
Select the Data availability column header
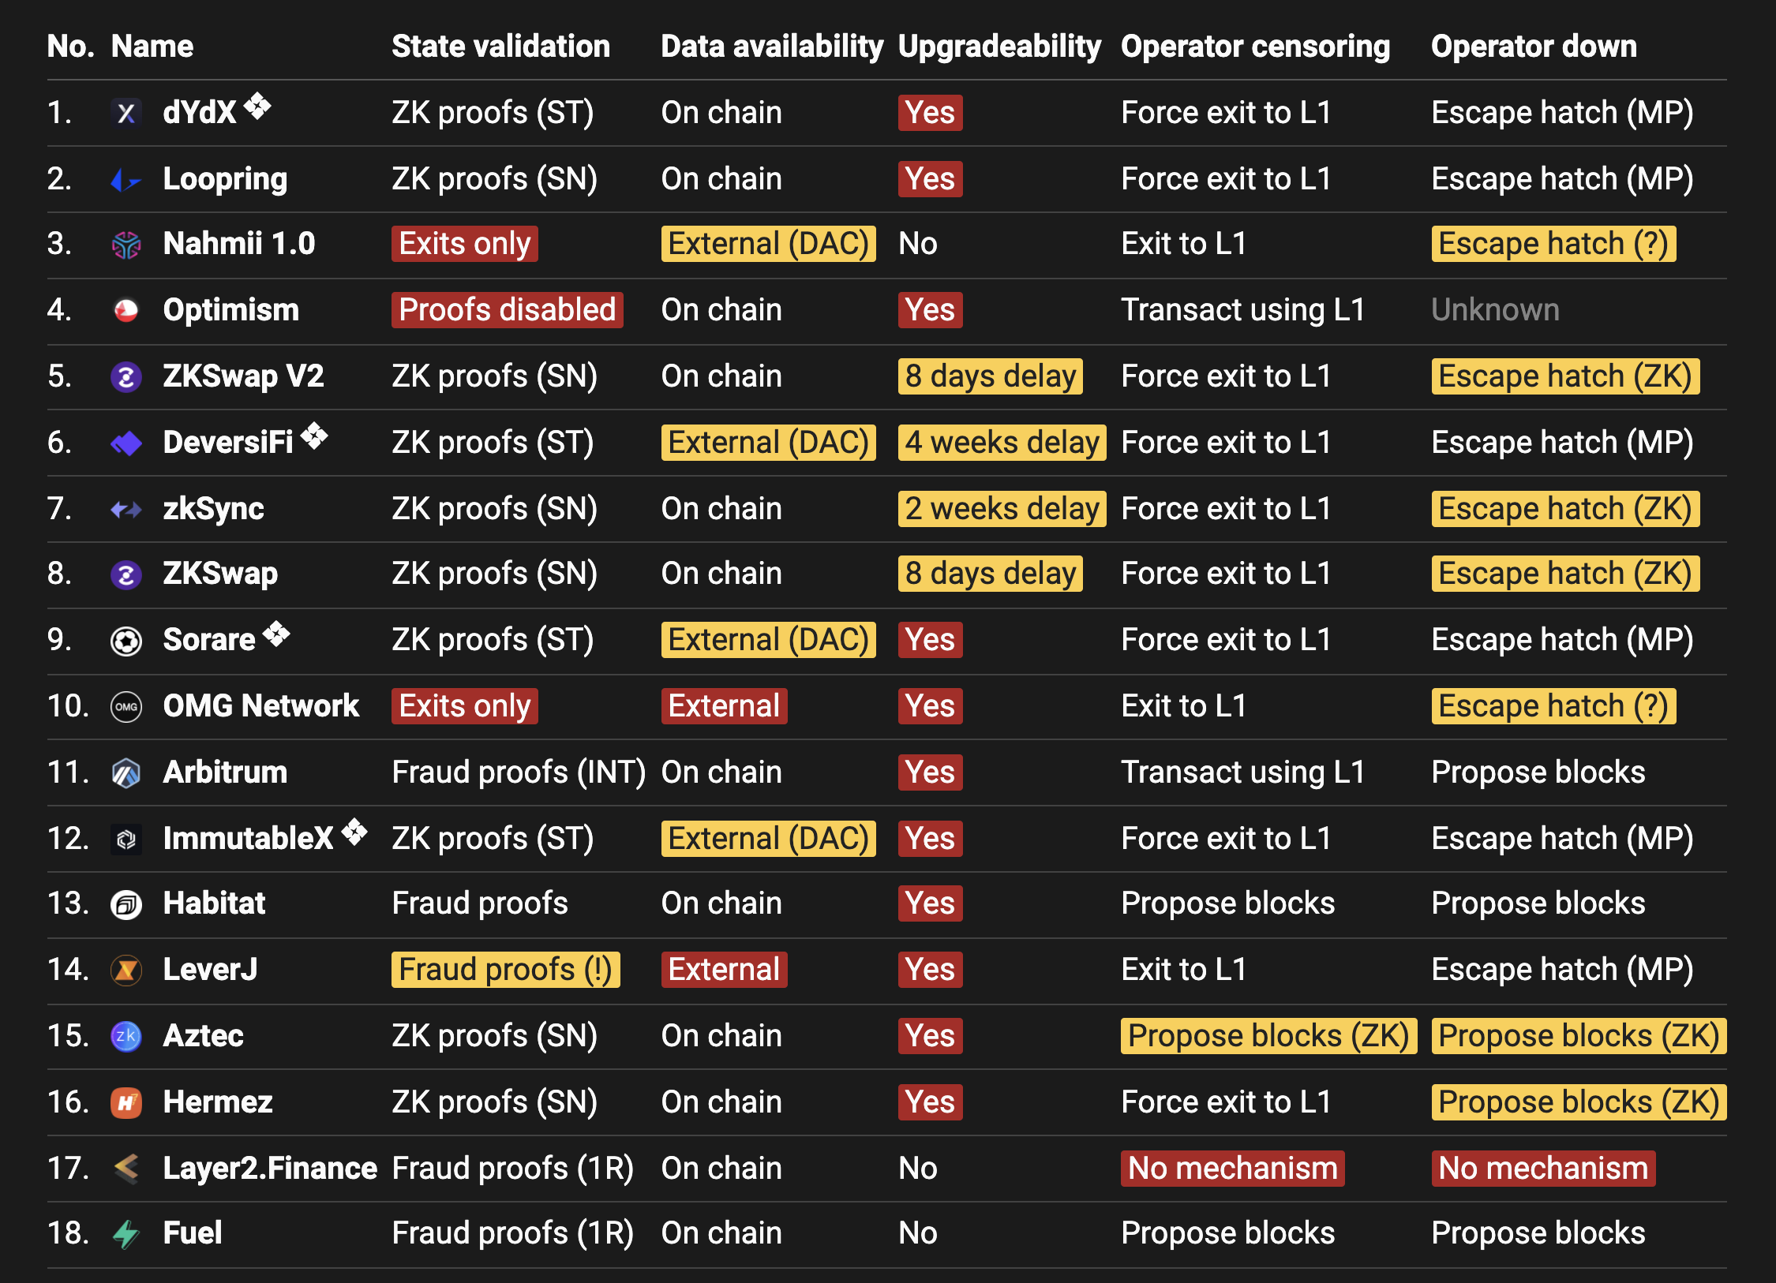click(x=772, y=47)
